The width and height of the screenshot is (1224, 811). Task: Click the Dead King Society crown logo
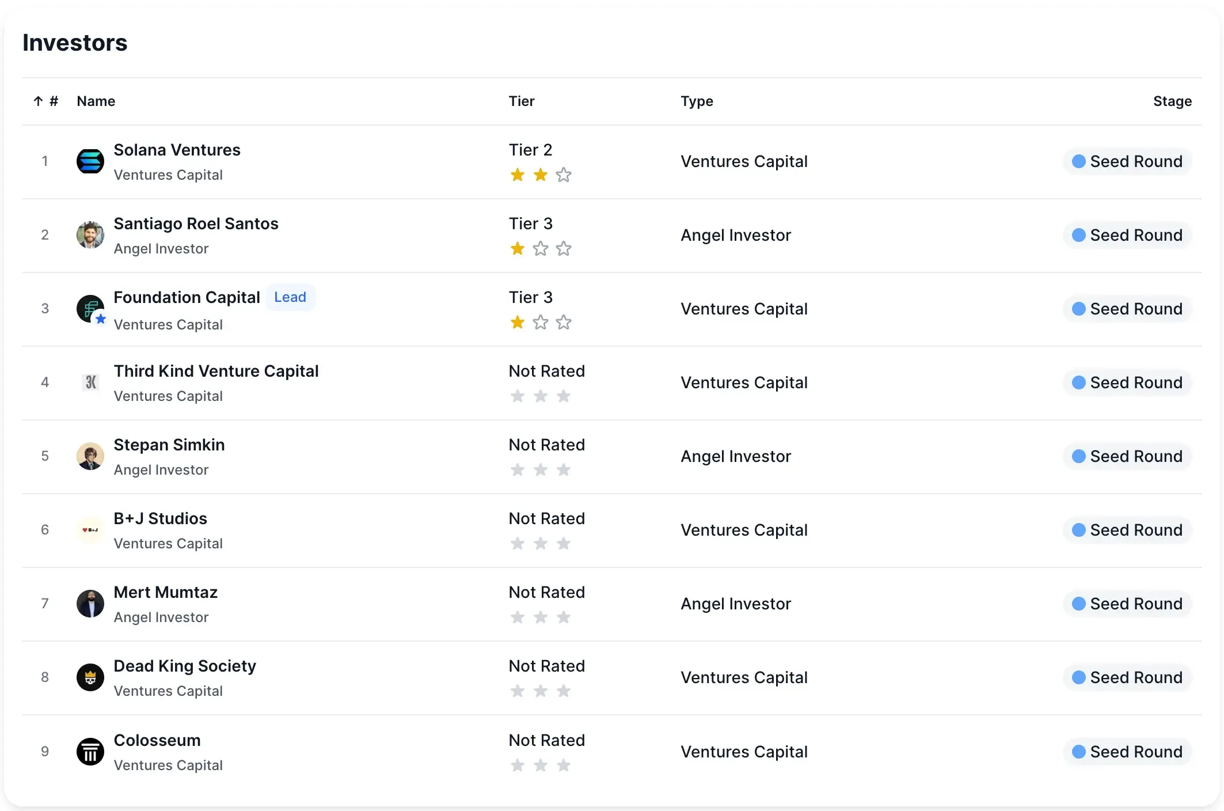[90, 677]
